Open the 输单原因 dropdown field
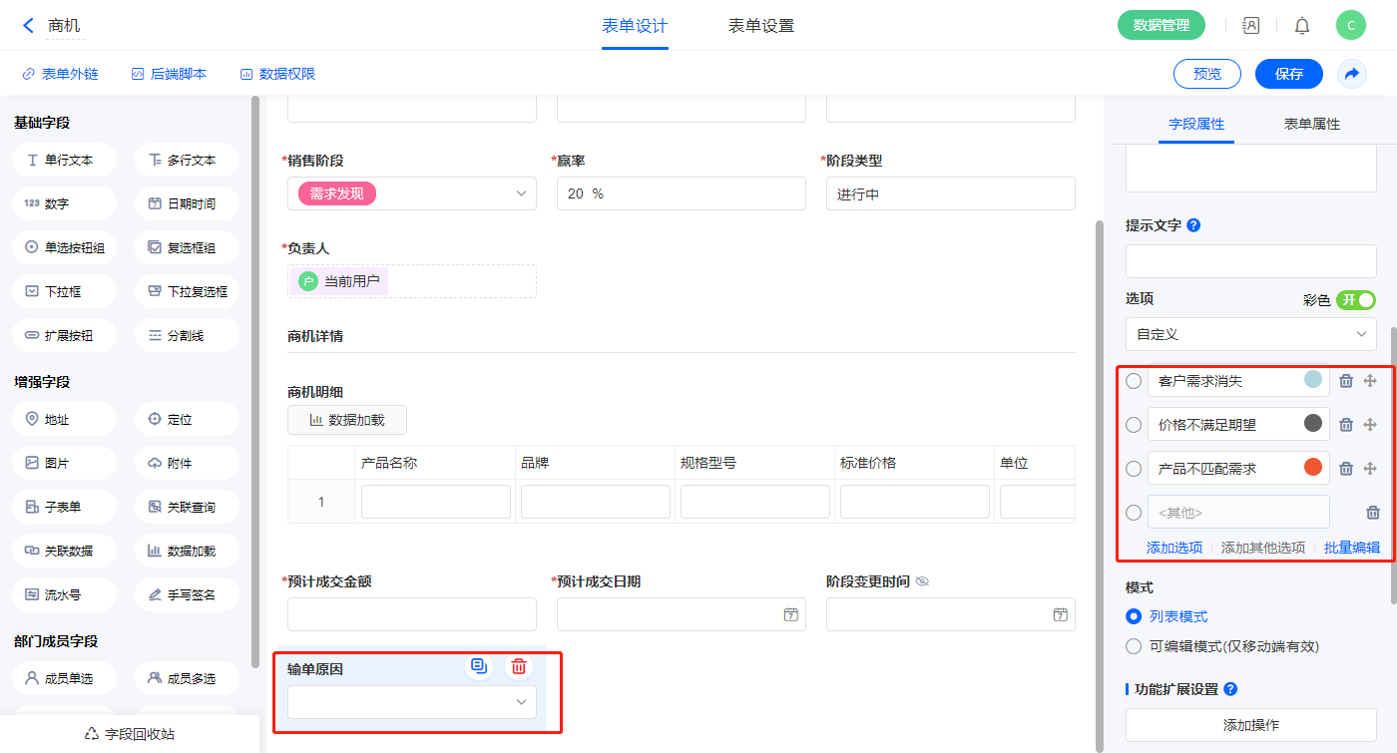This screenshot has width=1397, height=753. tap(411, 702)
